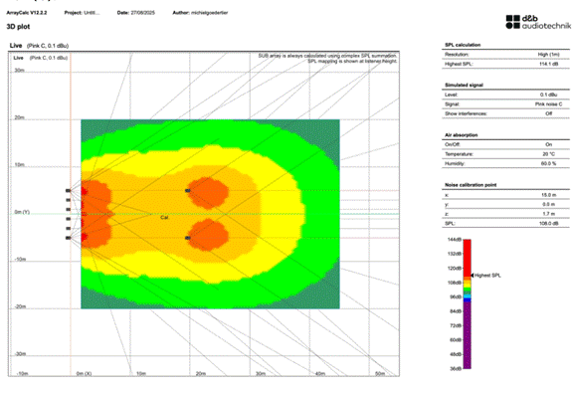Click the '0m (Y)' axis label
Viewport: 572px width, 393px height.
tap(22, 212)
